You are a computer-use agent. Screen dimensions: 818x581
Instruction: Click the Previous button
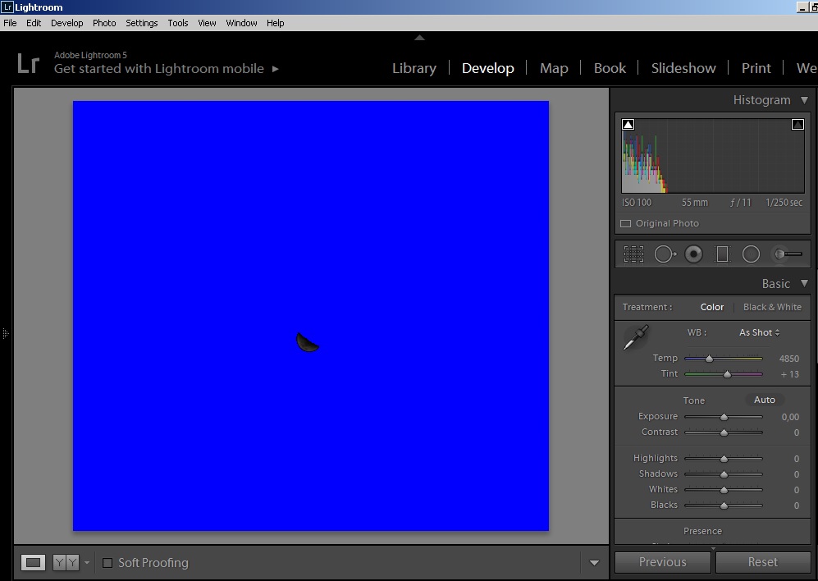tap(662, 562)
